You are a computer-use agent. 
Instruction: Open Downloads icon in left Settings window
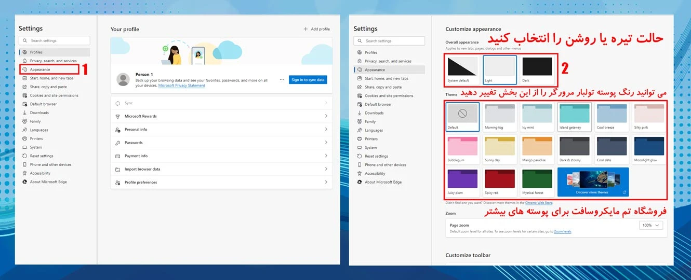[x=24, y=113]
